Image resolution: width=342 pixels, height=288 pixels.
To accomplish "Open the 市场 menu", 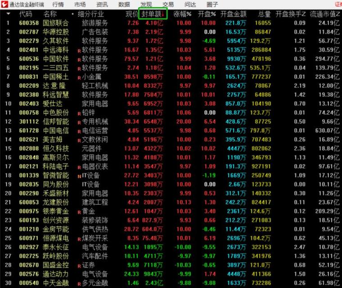I will (80, 4).
